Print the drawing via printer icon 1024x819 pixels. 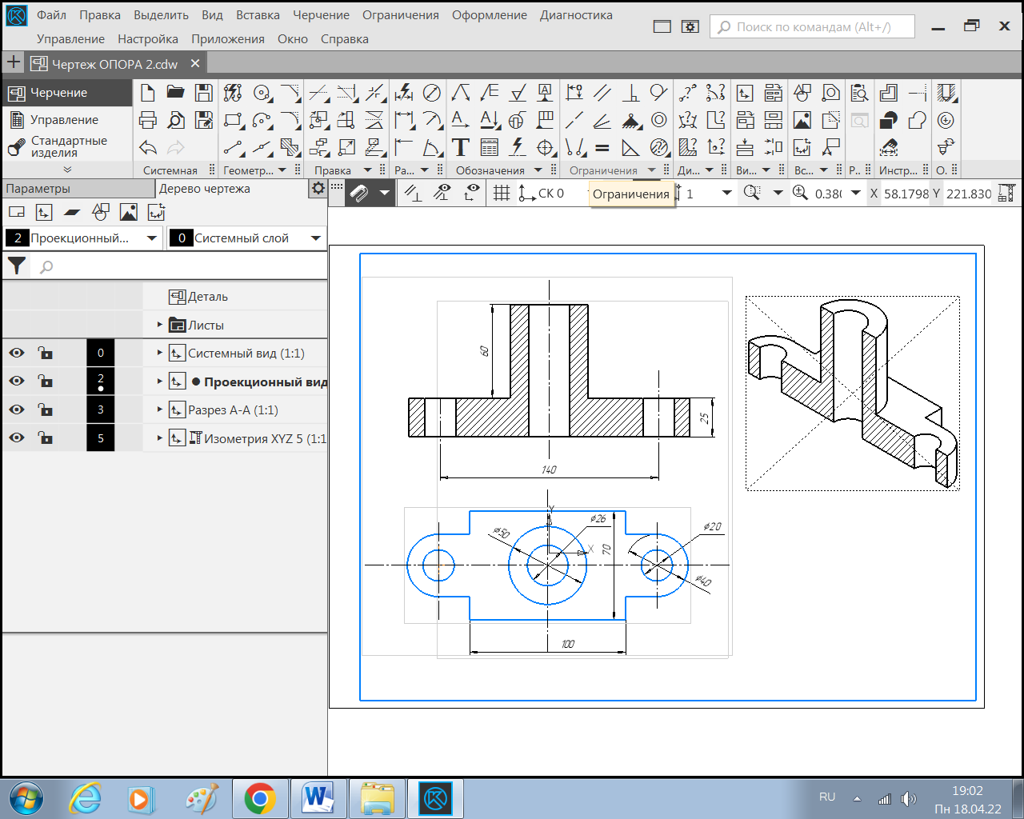[147, 120]
